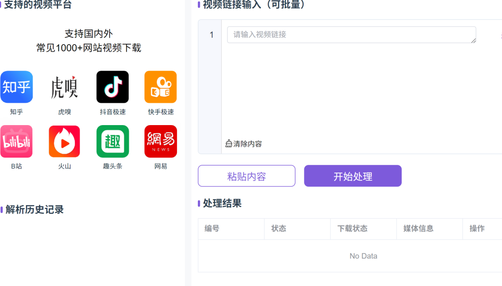Click the 状态 column header
Viewport: 502px width, 286px height.
(278, 228)
